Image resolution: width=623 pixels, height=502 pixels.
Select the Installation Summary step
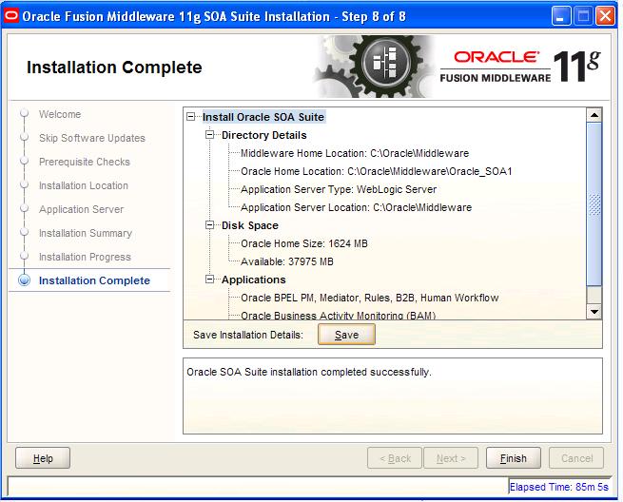pos(86,233)
